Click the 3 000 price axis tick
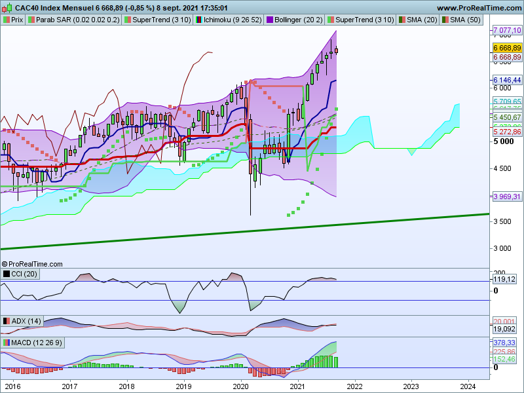This screenshot has width=524, height=393. click(x=502, y=248)
